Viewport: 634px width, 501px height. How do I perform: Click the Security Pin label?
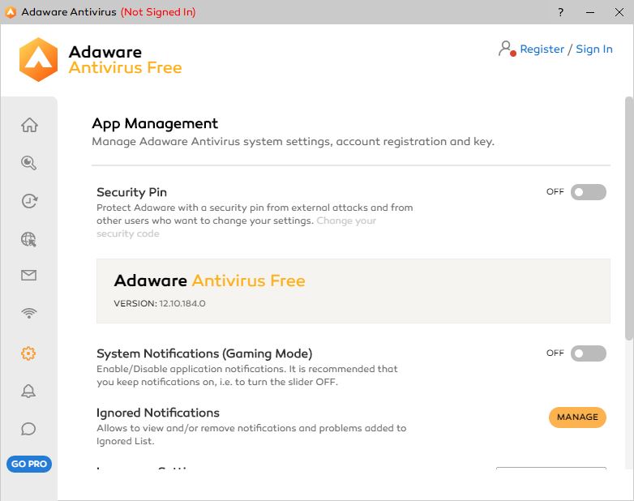click(132, 192)
